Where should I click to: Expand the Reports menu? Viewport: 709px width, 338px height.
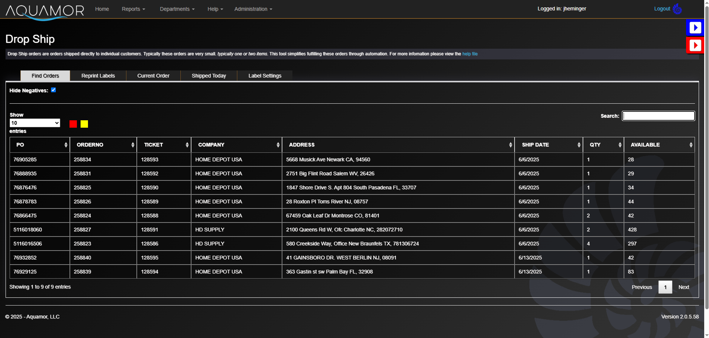click(133, 9)
